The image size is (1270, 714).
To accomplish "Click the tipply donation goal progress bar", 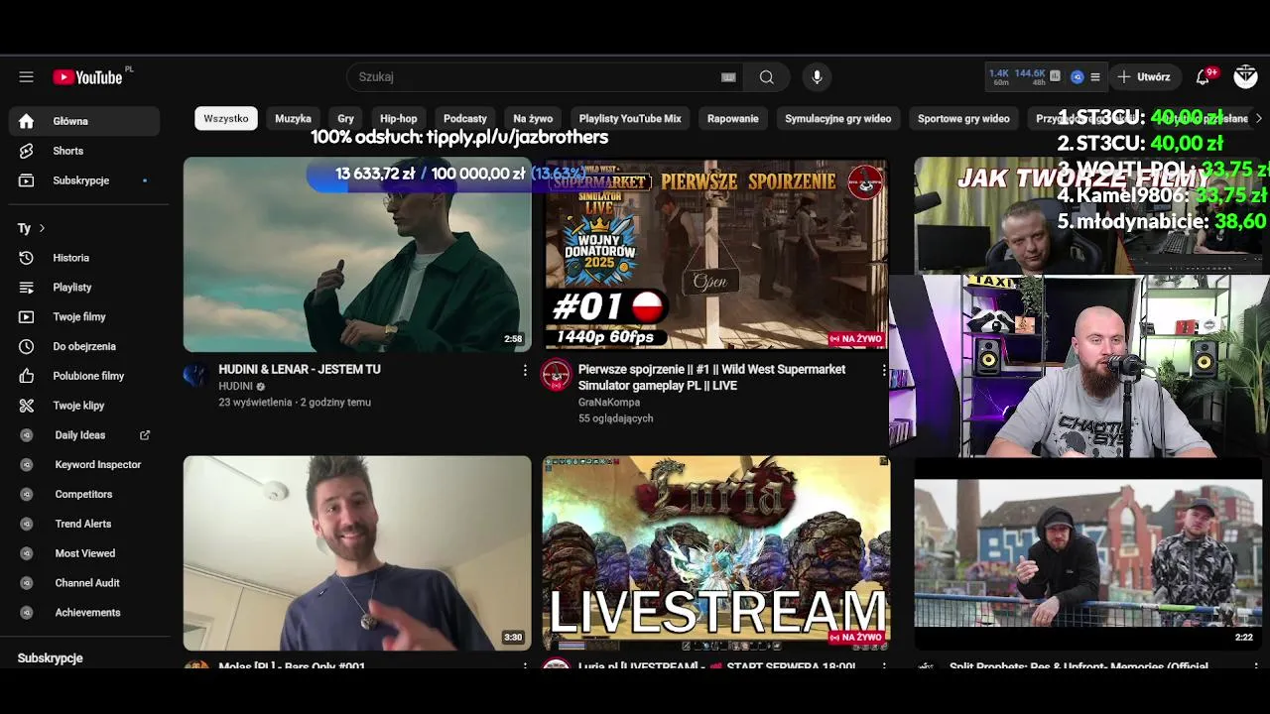I will click(x=445, y=175).
